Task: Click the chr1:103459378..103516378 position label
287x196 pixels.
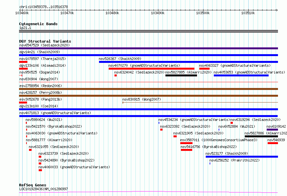Action: click(x=44, y=7)
